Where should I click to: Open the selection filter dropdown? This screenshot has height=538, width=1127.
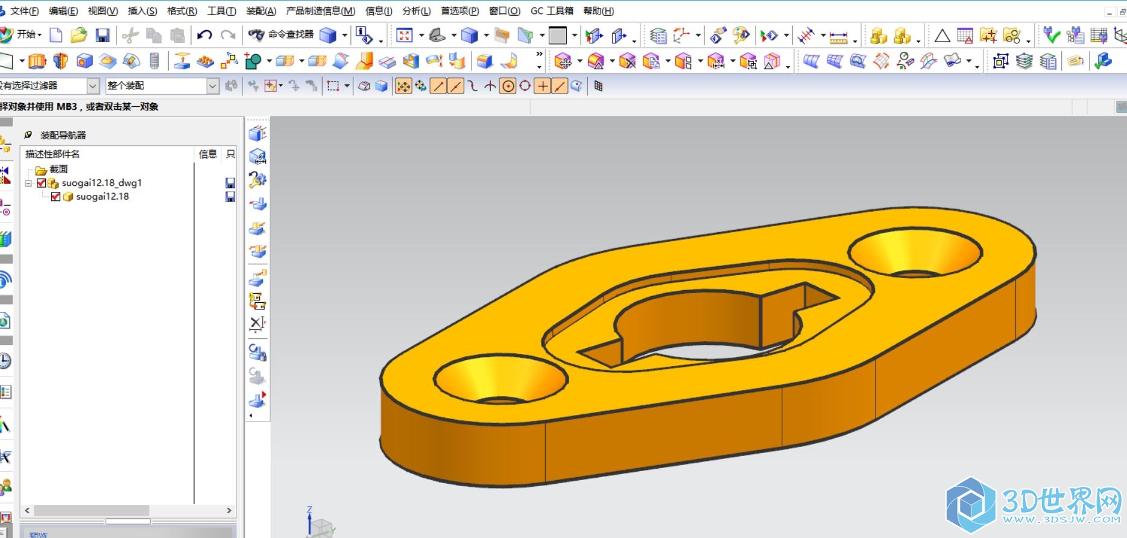93,86
